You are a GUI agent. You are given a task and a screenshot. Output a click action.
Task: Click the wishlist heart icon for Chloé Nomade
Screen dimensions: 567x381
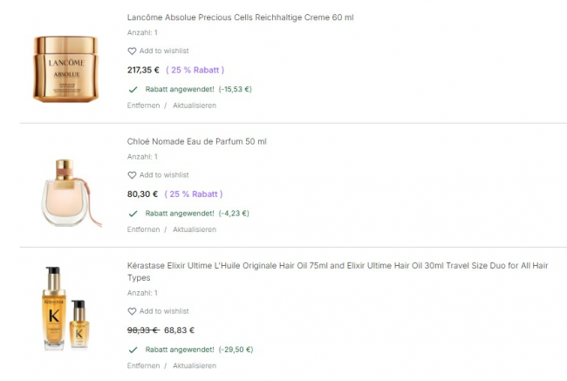click(133, 175)
